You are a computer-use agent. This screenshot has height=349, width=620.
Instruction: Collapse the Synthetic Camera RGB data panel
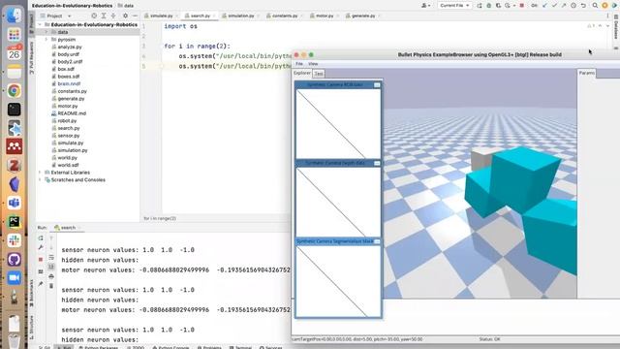tap(377, 85)
